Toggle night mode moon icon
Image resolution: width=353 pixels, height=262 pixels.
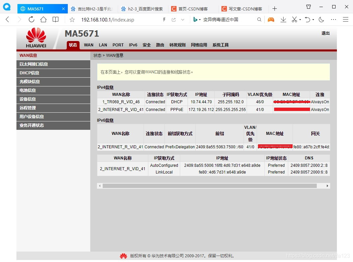[x=321, y=20]
